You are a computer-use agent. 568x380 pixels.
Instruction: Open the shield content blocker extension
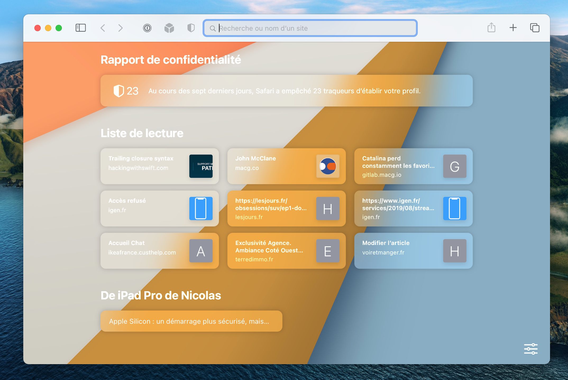(x=190, y=28)
